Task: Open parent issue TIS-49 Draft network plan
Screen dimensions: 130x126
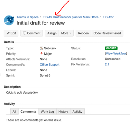Action: click(x=70, y=17)
